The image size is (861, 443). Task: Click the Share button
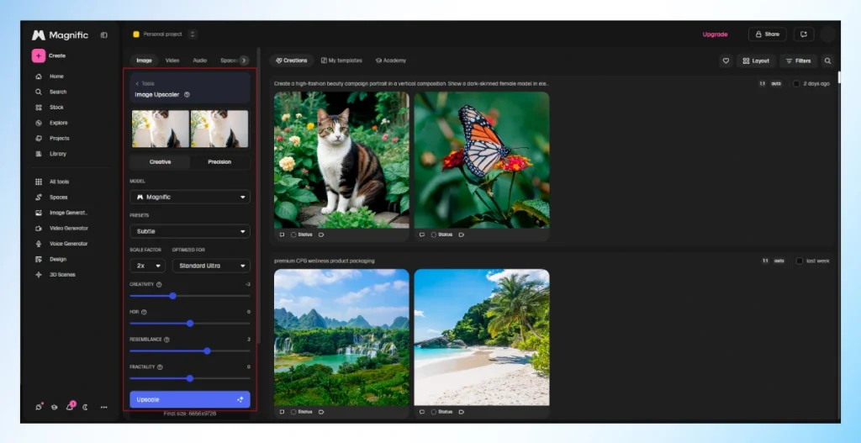pyautogui.click(x=767, y=34)
